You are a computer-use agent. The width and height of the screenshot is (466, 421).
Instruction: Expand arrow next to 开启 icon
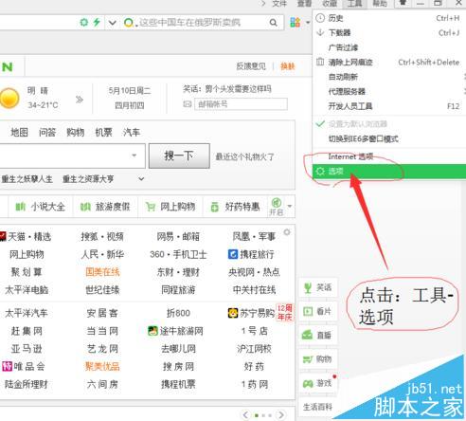[x=290, y=207]
